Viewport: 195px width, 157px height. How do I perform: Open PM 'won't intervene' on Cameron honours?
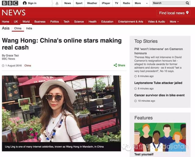pyautogui.click(x=158, y=51)
